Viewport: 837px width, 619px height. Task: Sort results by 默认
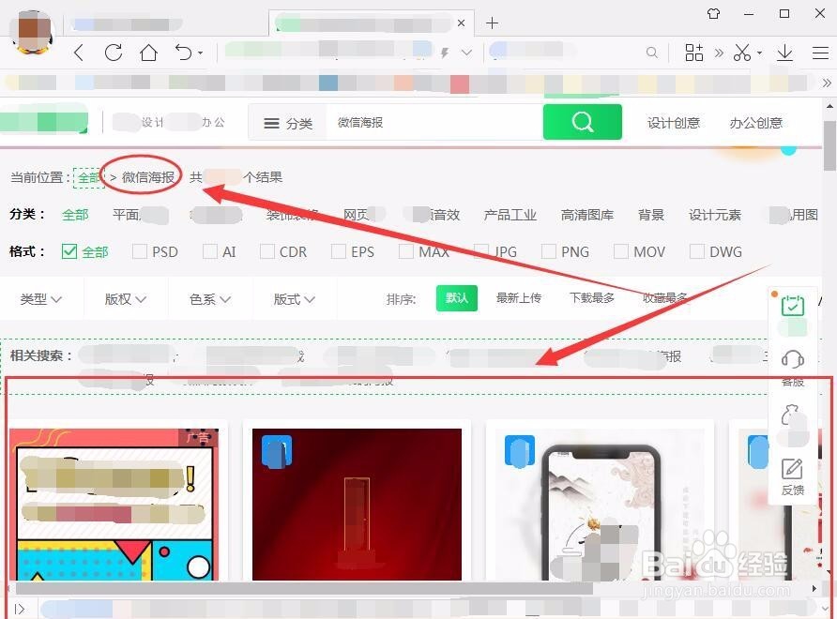tap(457, 297)
